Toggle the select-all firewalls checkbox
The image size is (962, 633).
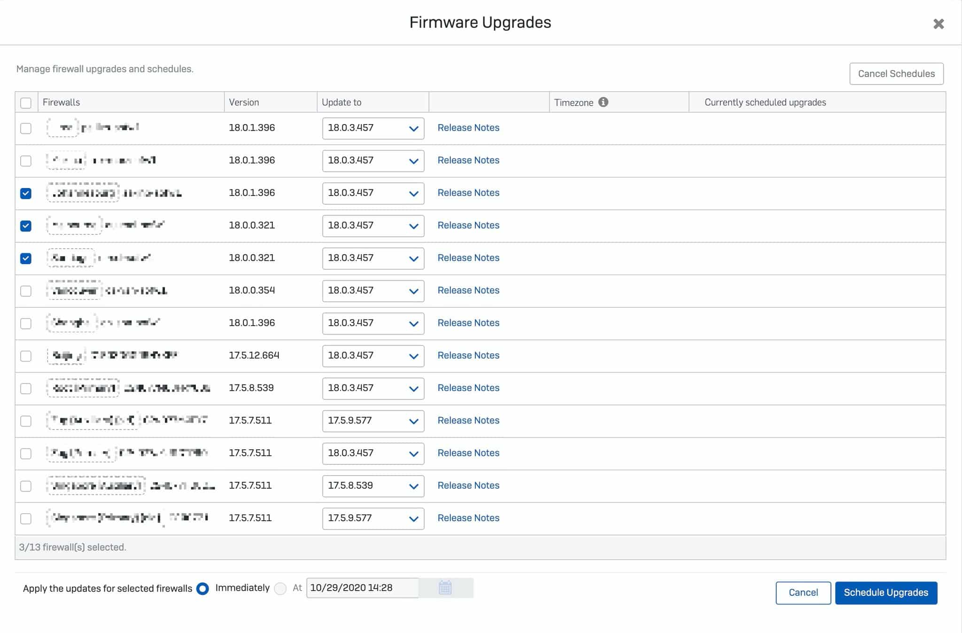26,102
